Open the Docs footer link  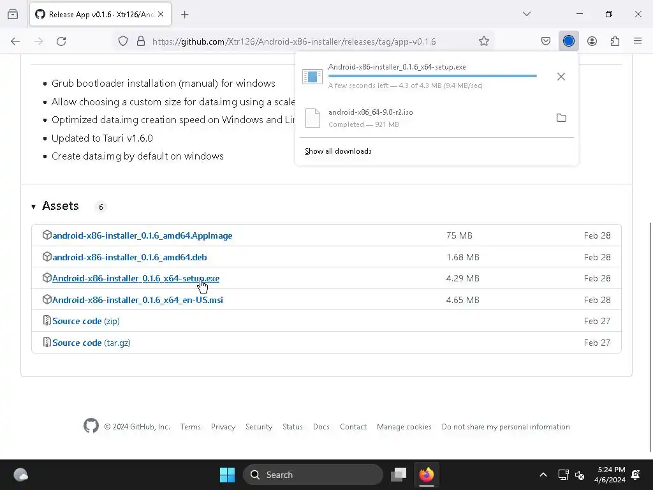click(321, 427)
